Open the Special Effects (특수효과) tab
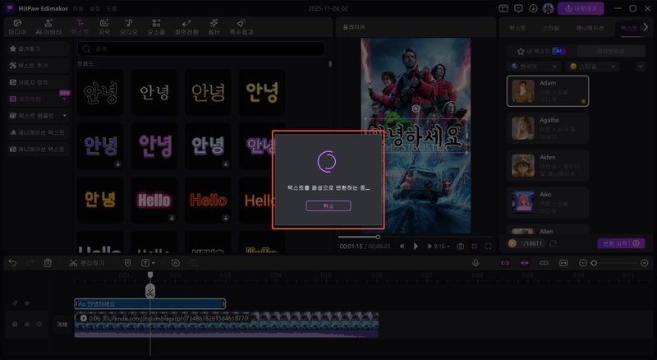The width and height of the screenshot is (657, 360). click(x=241, y=27)
